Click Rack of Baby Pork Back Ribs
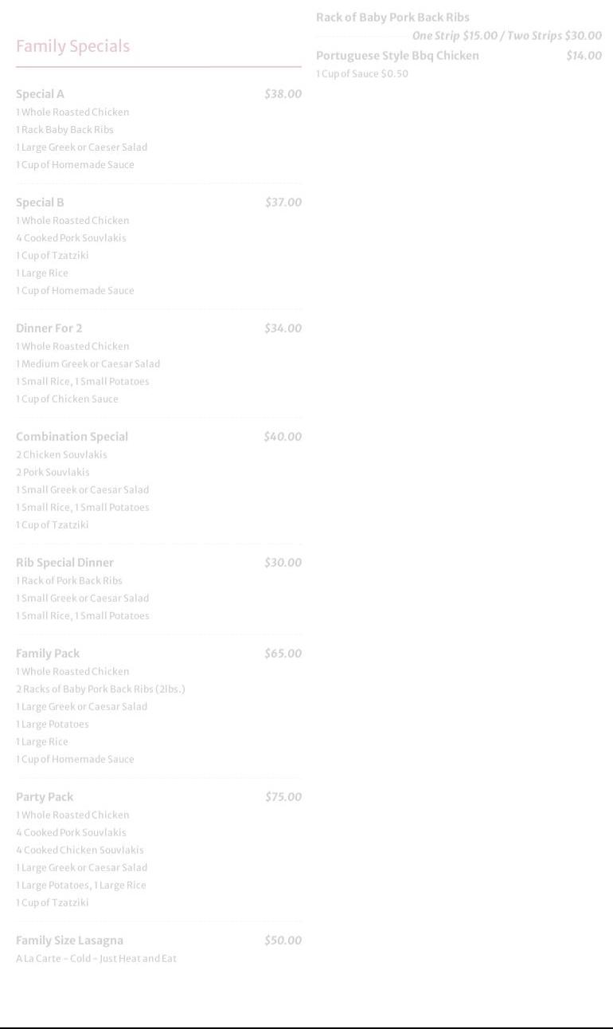Image resolution: width=613 pixels, height=1029 pixels. pyautogui.click(x=392, y=18)
